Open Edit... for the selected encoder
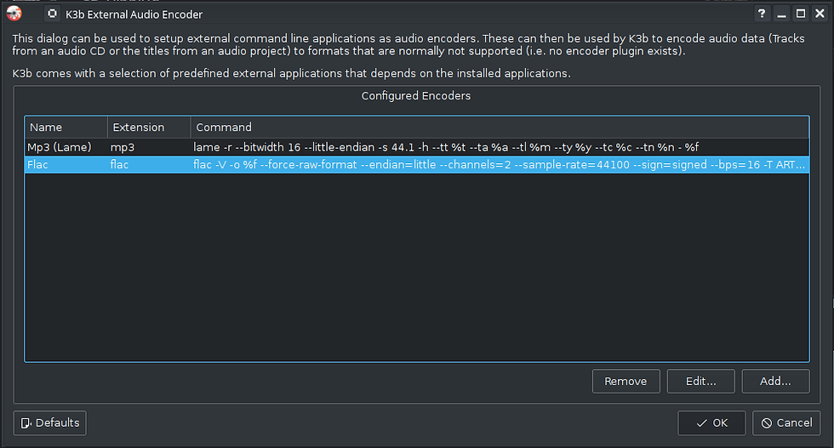The height and width of the screenshot is (448, 834). point(700,381)
